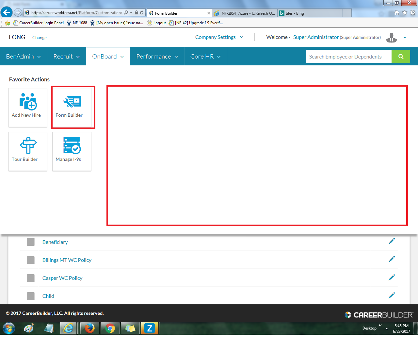This screenshot has height=339, width=418.
Task: Open the Super Administrator profile link
Action: 316,37
